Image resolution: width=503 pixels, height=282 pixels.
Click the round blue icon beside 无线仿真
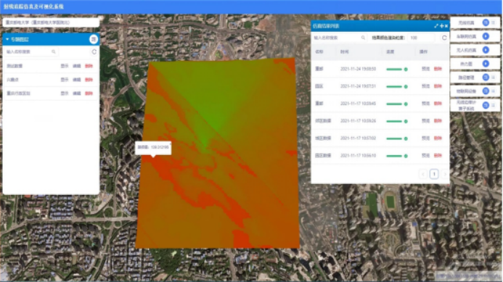click(x=486, y=22)
